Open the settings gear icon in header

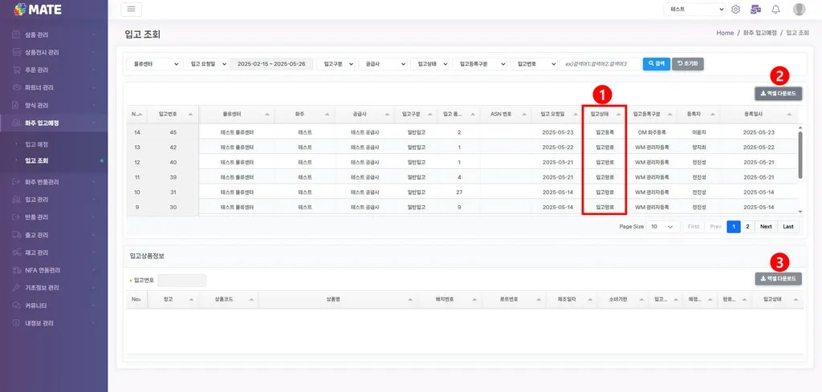tap(735, 9)
